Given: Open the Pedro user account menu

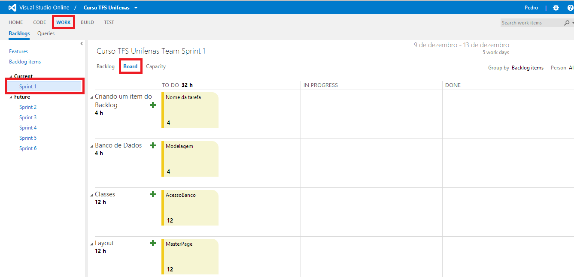Looking at the screenshot, I should click(x=531, y=8).
